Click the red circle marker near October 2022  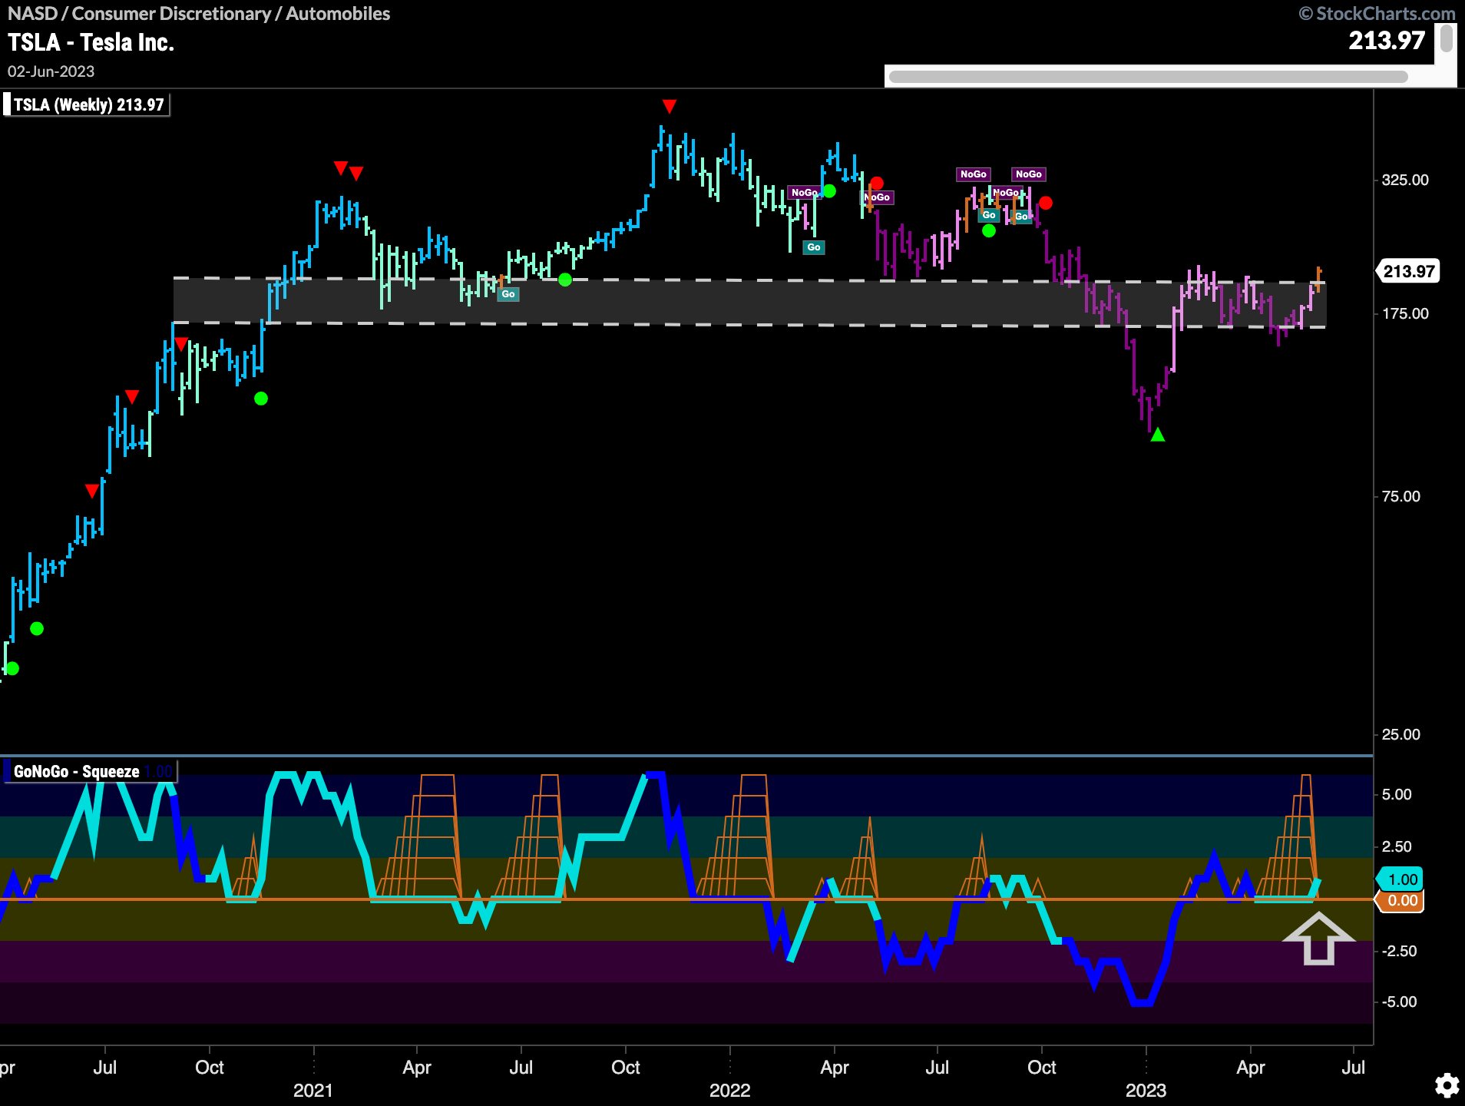tap(1046, 203)
